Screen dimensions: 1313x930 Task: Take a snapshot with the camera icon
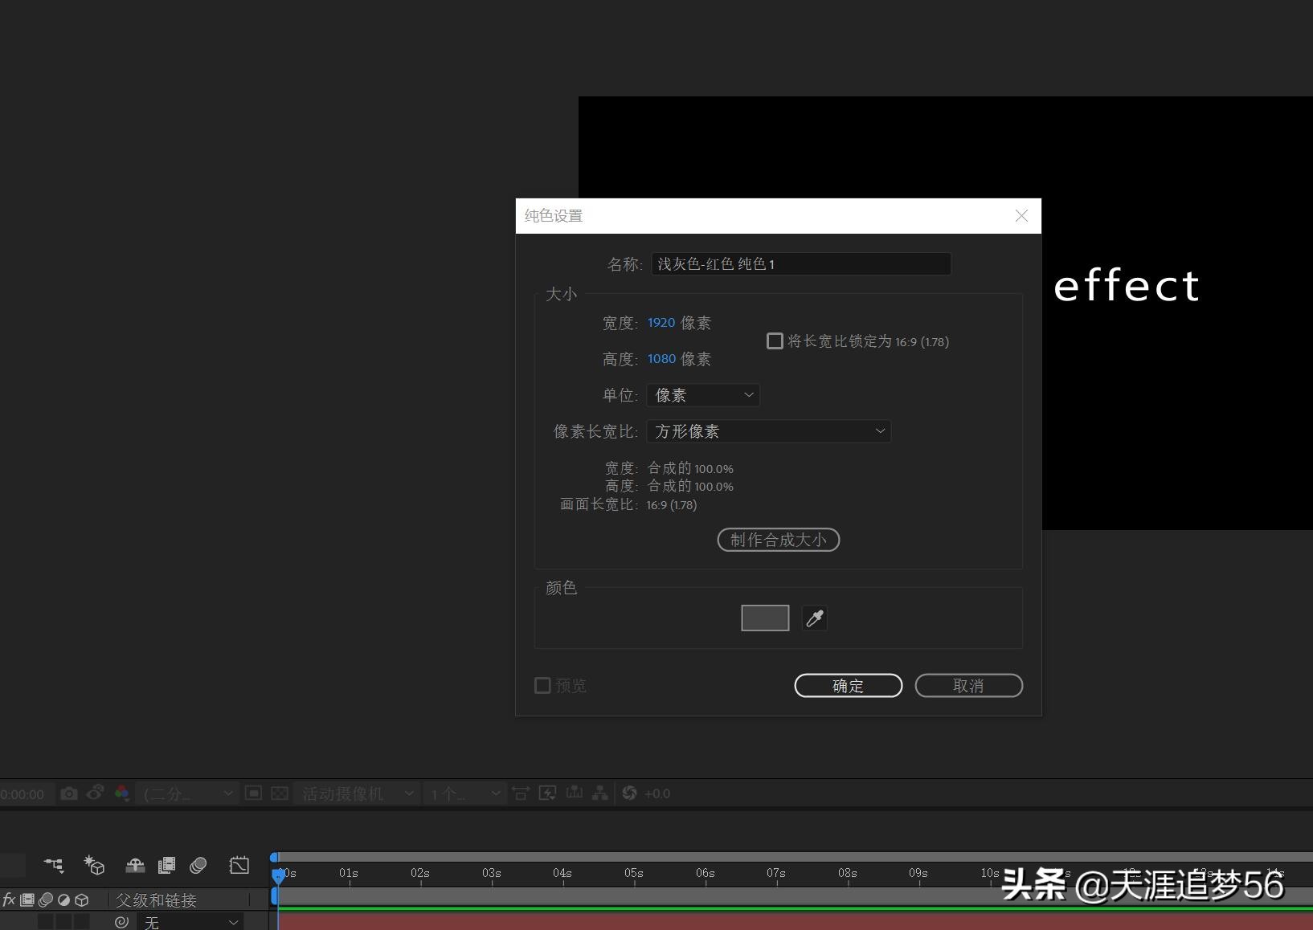coord(68,793)
